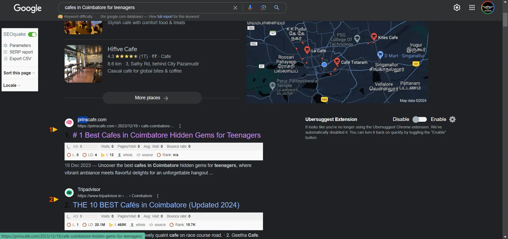The width and height of the screenshot is (508, 239).
Task: Open the Hifive Cafe place listing
Action: [122, 49]
